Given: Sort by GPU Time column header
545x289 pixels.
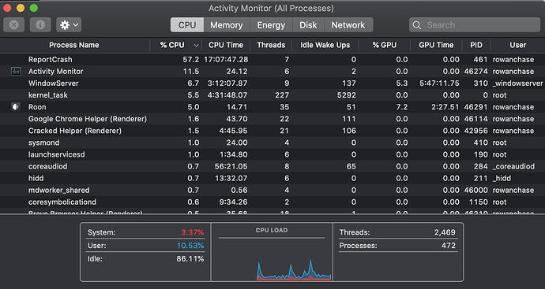Looking at the screenshot, I should pos(436,45).
